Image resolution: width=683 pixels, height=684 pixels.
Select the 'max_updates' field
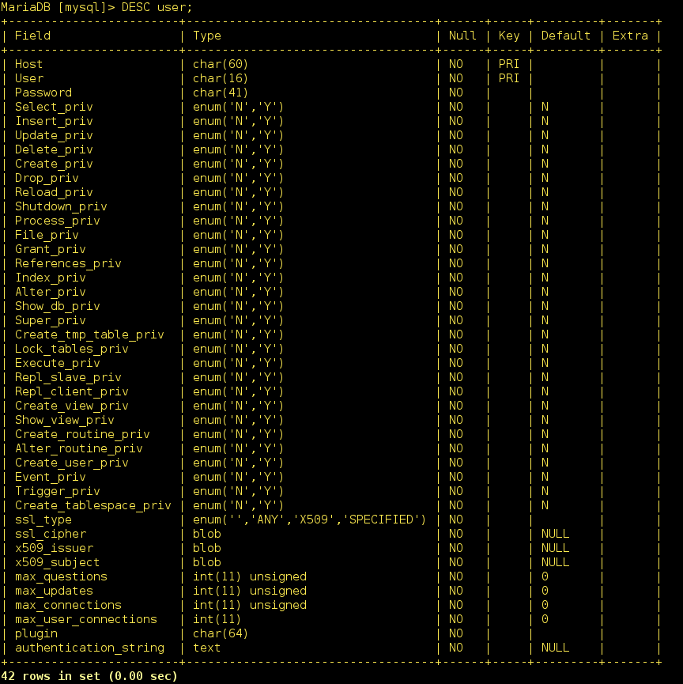[54, 591]
